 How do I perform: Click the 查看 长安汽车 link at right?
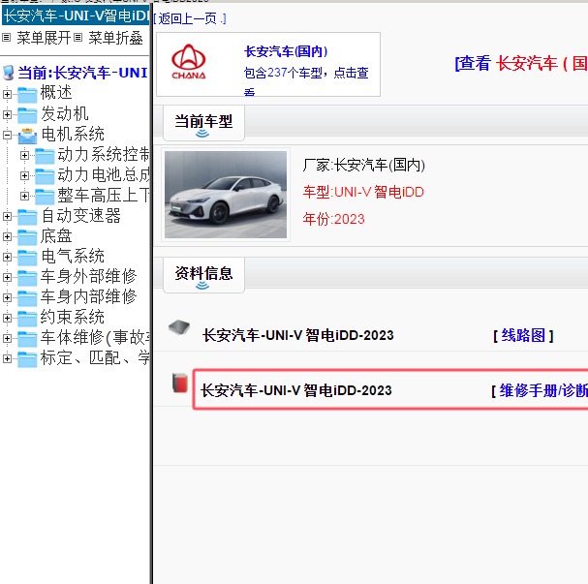point(521,63)
